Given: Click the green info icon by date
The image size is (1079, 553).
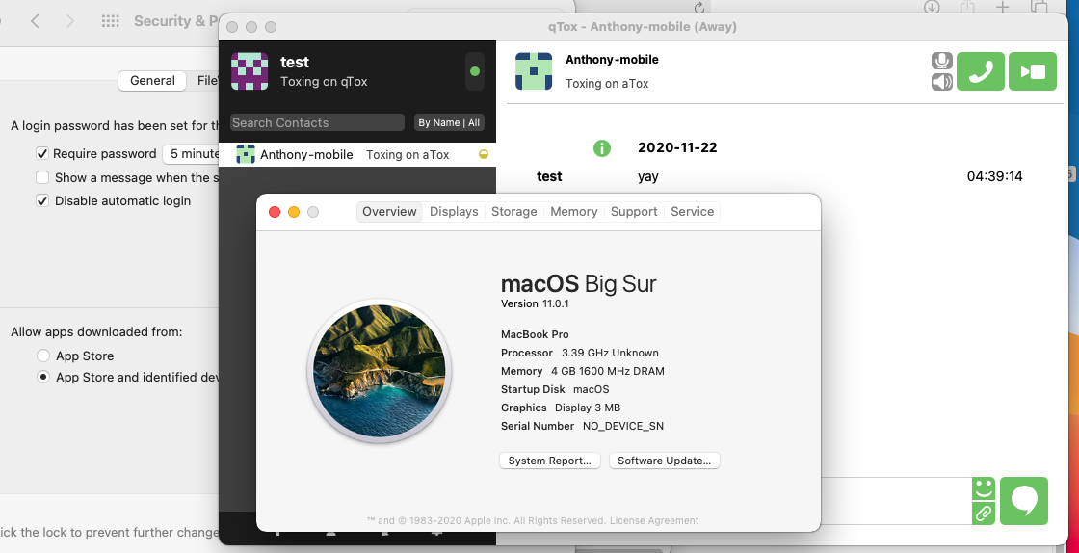Looking at the screenshot, I should pyautogui.click(x=602, y=147).
